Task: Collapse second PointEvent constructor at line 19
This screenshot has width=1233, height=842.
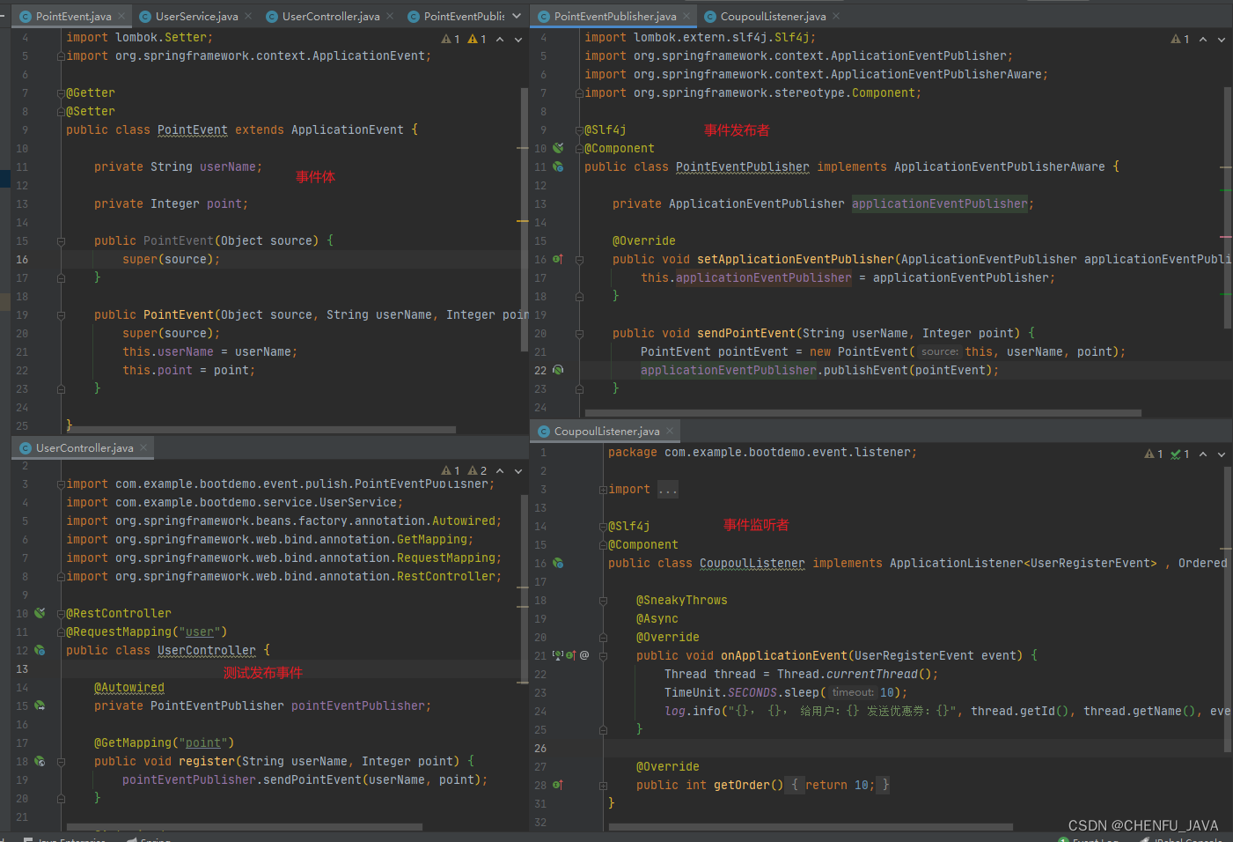Action: click(x=61, y=314)
